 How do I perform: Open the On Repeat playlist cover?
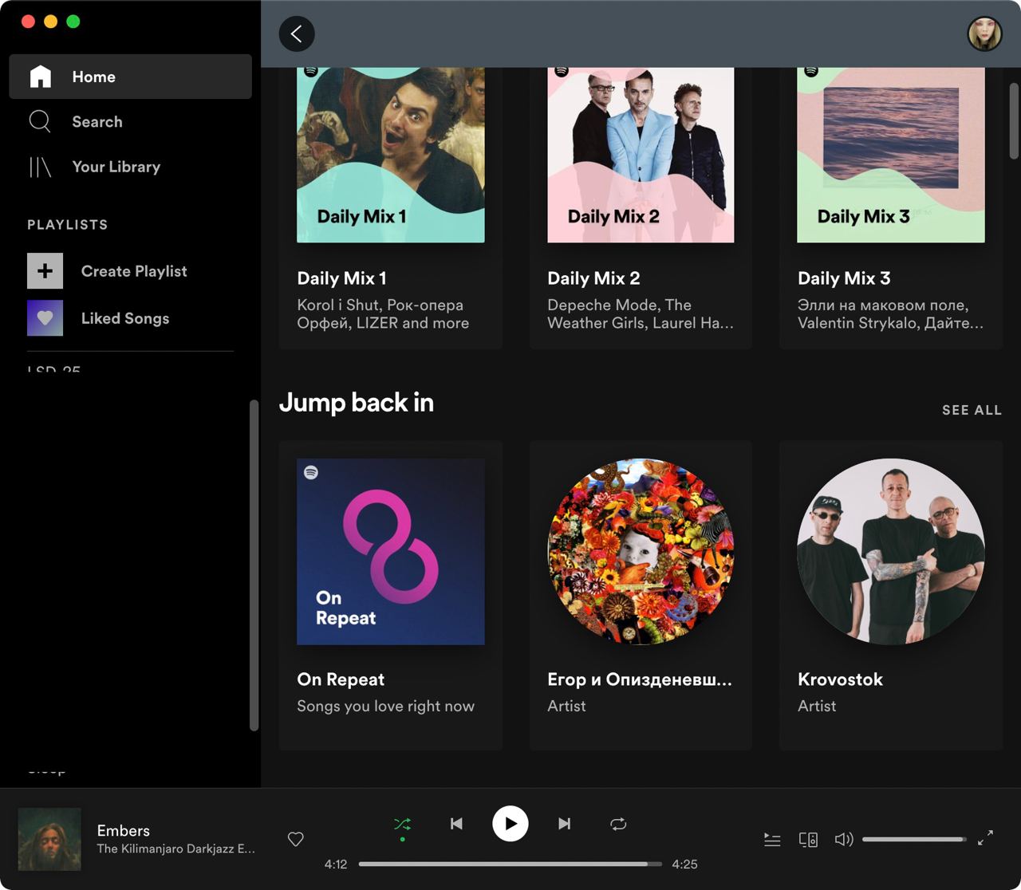391,552
